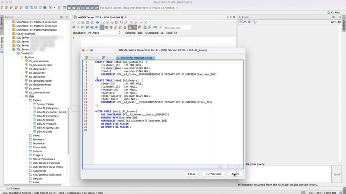Switch to the Status tab
Viewport: 346px width, 194px height.
(107, 58)
